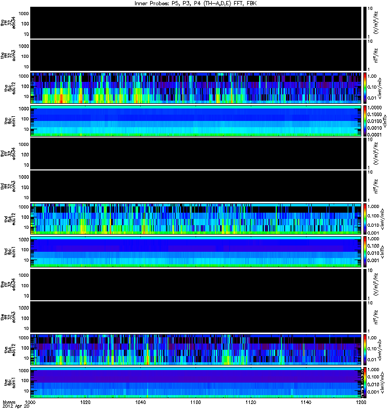This screenshot has width=391, height=417.
Task: Select the tha fff 32 scm3 panel
Action: [196, 55]
